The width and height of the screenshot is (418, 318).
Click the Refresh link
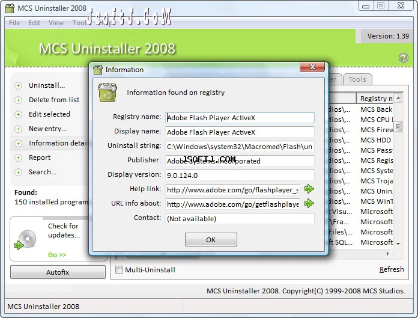coord(392,269)
